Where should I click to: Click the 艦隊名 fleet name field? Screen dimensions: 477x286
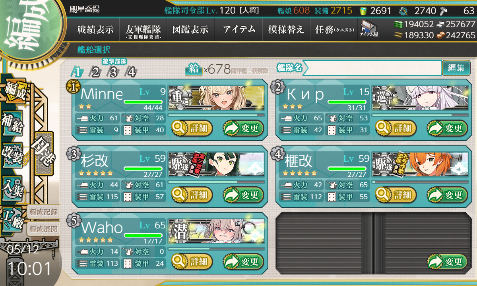pos(372,68)
